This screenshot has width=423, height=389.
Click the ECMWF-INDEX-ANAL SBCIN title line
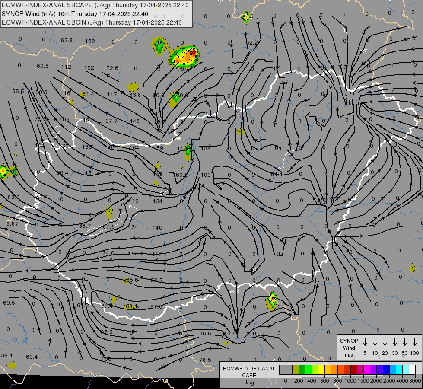[x=92, y=22]
